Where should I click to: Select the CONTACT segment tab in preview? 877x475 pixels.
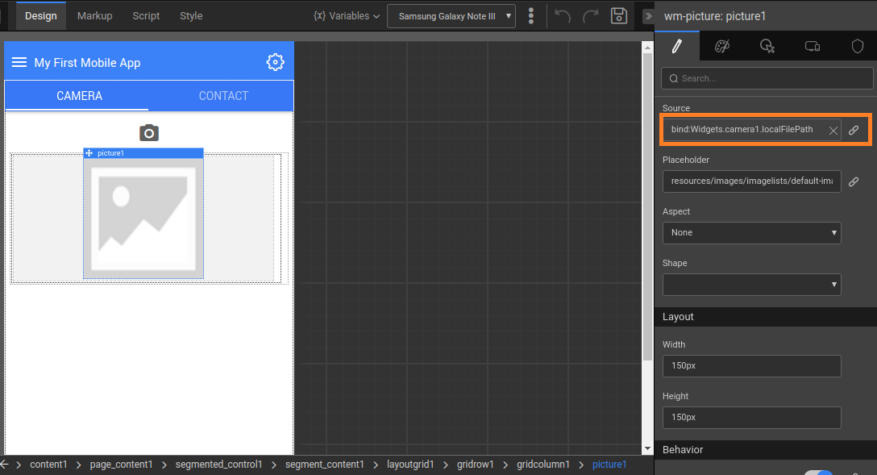tap(223, 95)
